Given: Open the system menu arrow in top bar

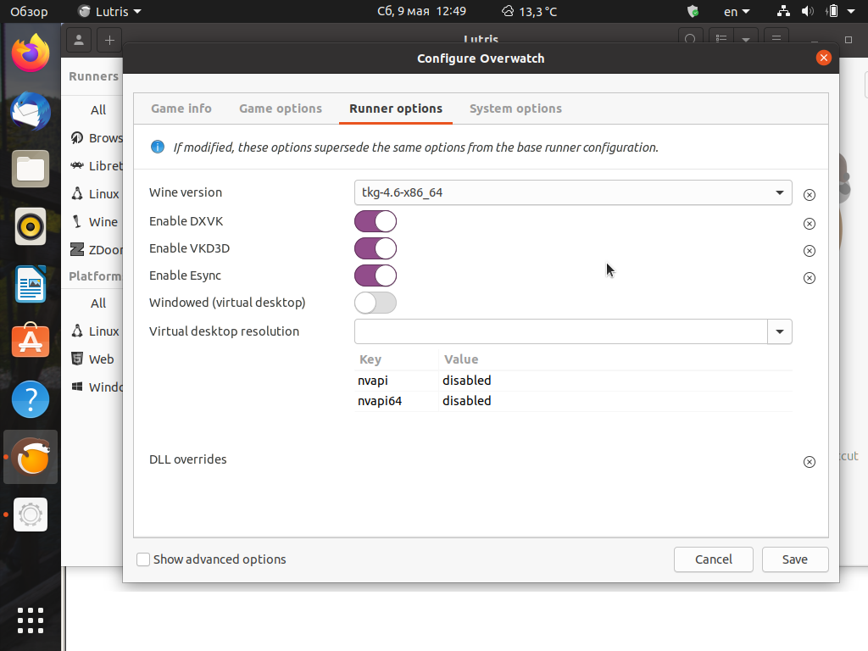Looking at the screenshot, I should tap(851, 11).
